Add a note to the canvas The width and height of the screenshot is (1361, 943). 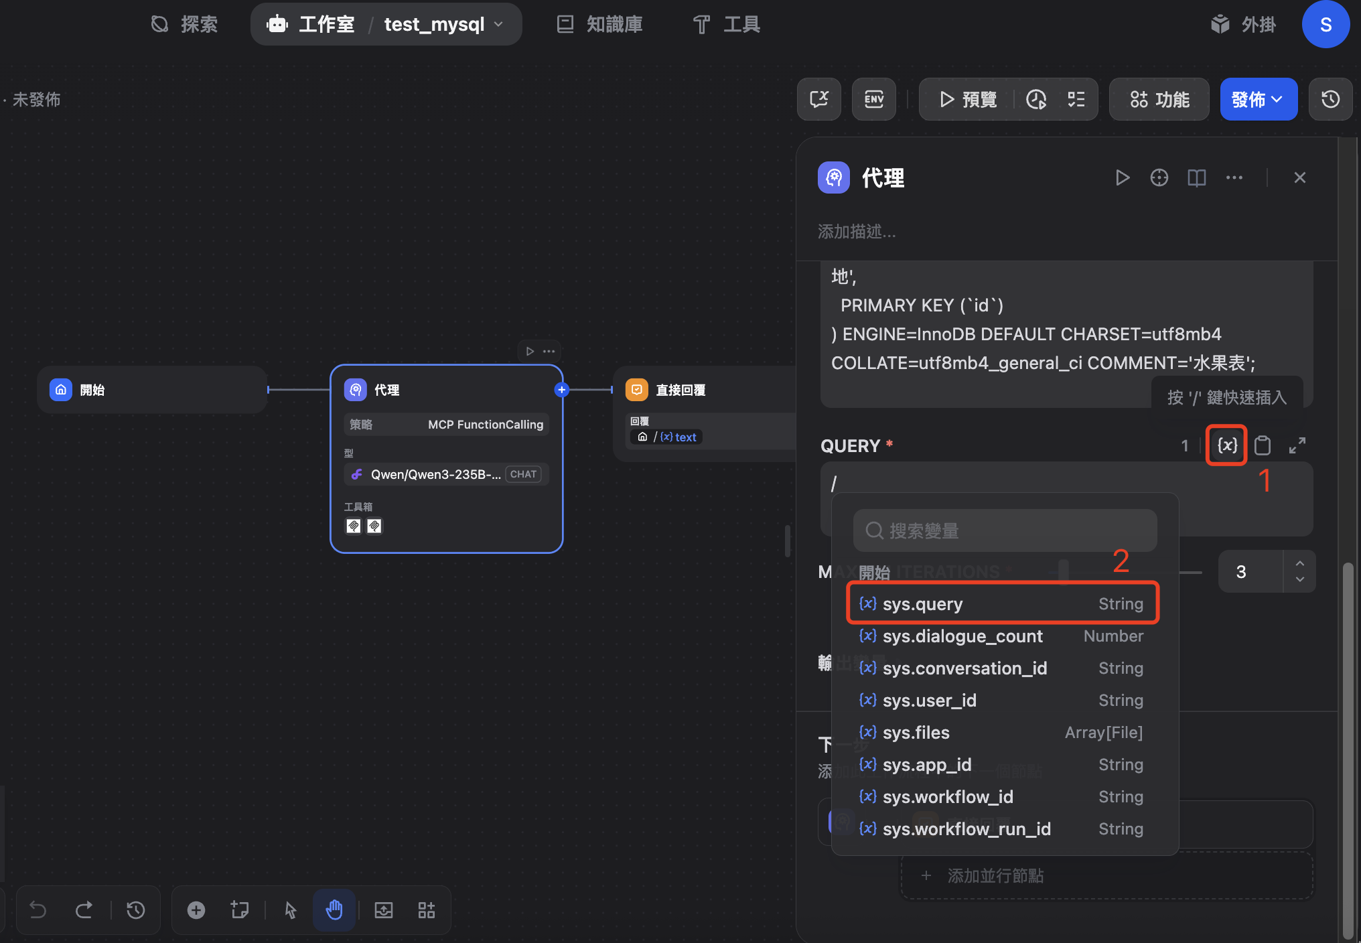(x=240, y=910)
